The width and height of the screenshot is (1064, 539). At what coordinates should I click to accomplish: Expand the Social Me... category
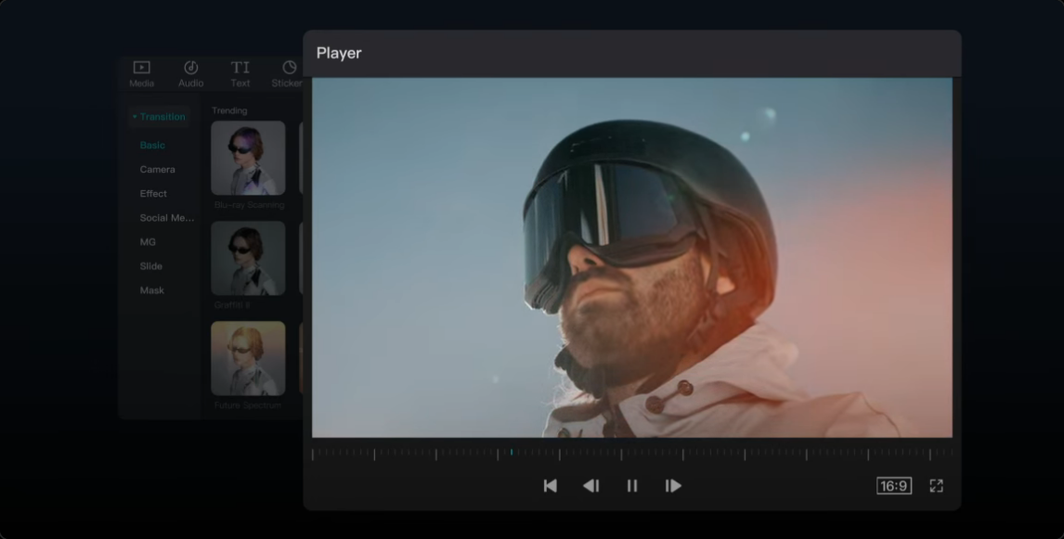[x=167, y=217]
